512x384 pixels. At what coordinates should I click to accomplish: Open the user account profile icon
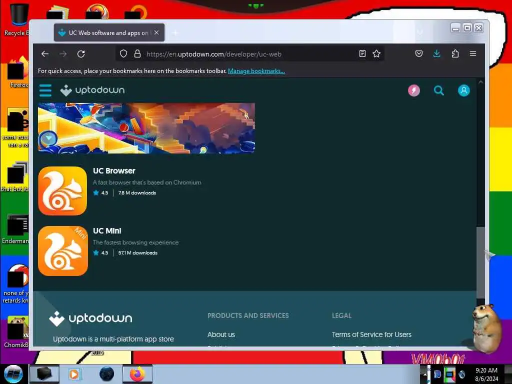tap(463, 90)
